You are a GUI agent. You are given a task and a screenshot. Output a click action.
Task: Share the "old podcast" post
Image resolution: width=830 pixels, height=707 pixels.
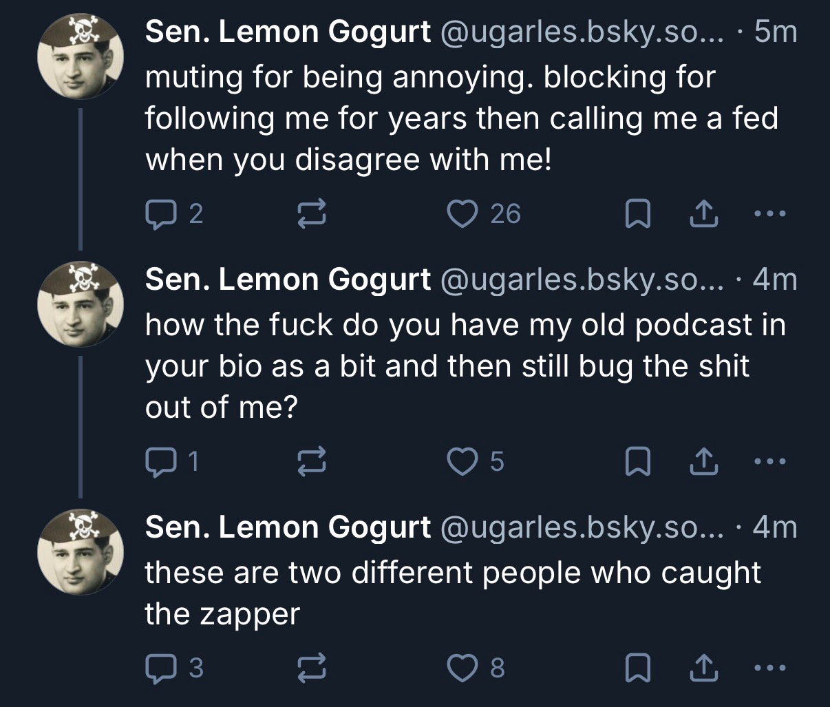(x=703, y=462)
